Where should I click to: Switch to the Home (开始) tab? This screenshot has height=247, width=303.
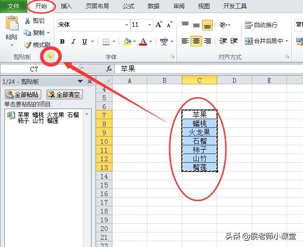[x=41, y=6]
